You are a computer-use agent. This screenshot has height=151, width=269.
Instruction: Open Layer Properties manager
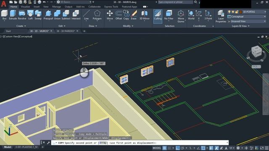[x=221, y=16]
